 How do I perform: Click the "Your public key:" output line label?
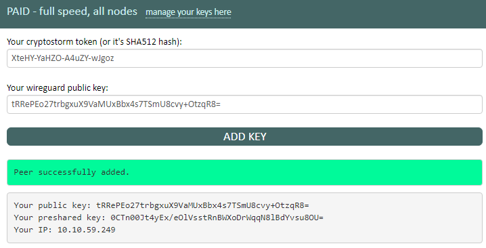(x=52, y=205)
